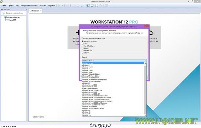This screenshot has height=128, width=201.
Task: Open the Справка menu
Action: click(x=51, y=6)
